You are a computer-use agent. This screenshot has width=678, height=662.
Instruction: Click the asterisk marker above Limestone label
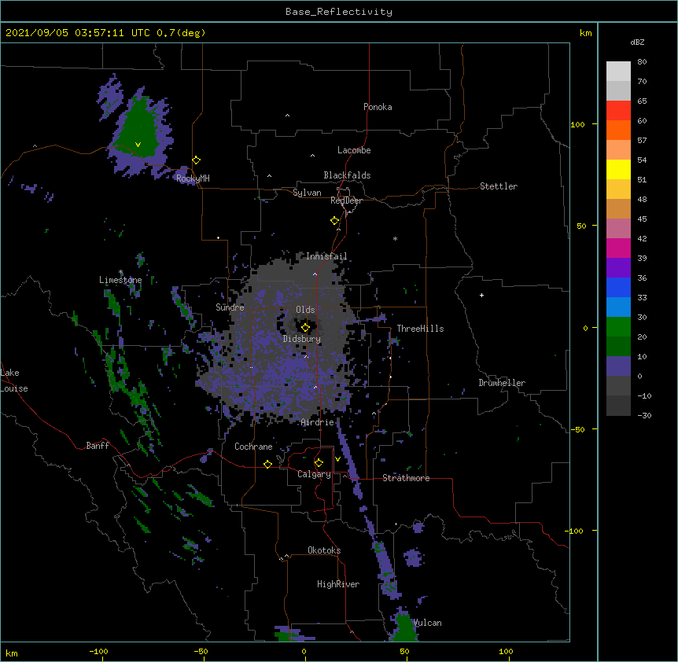[x=120, y=272]
